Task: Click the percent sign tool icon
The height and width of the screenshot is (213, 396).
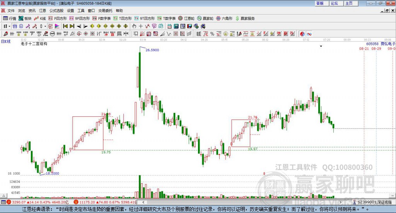Action: coord(212,34)
